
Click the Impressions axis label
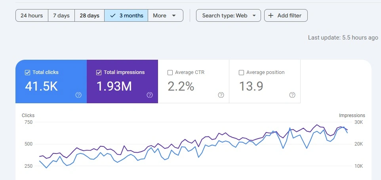tap(352, 116)
